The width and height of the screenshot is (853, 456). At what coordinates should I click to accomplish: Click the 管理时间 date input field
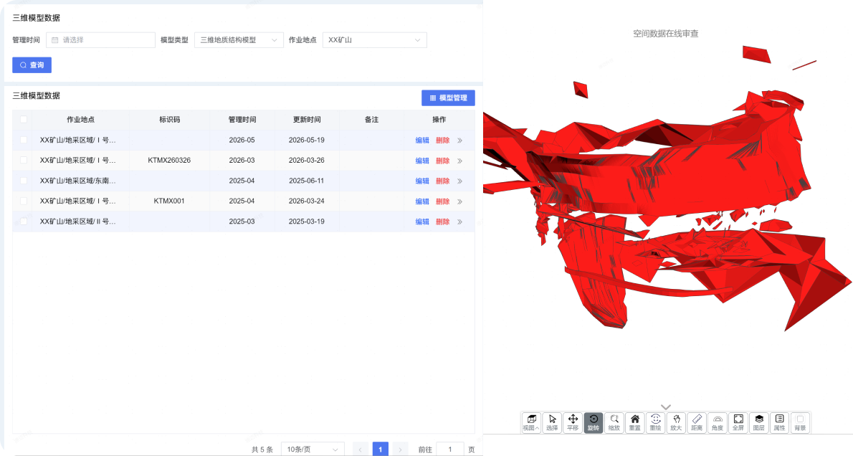coord(100,40)
